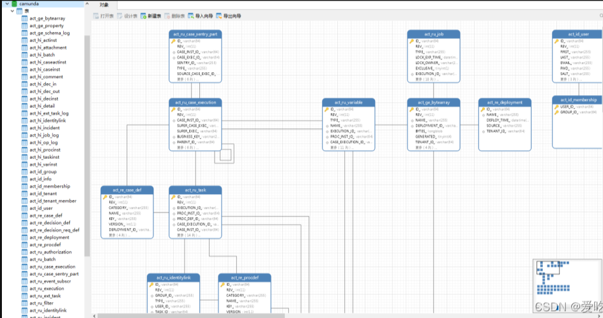Select table icon for act_hi_dec_in

[x=25, y=84]
